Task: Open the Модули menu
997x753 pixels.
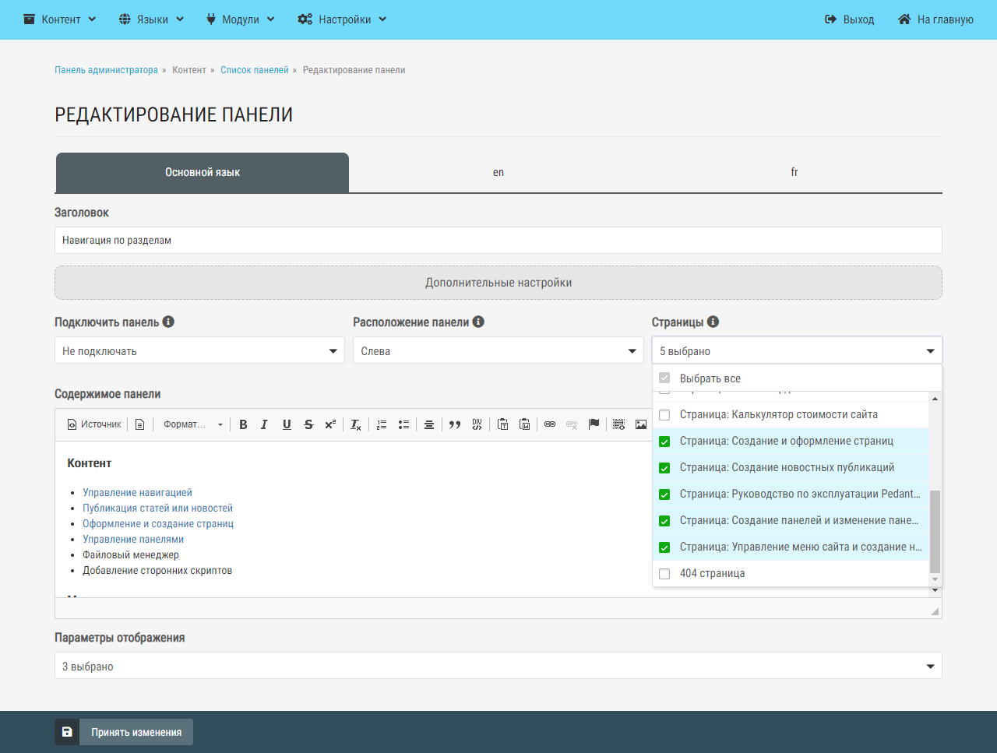Action: coord(241,19)
